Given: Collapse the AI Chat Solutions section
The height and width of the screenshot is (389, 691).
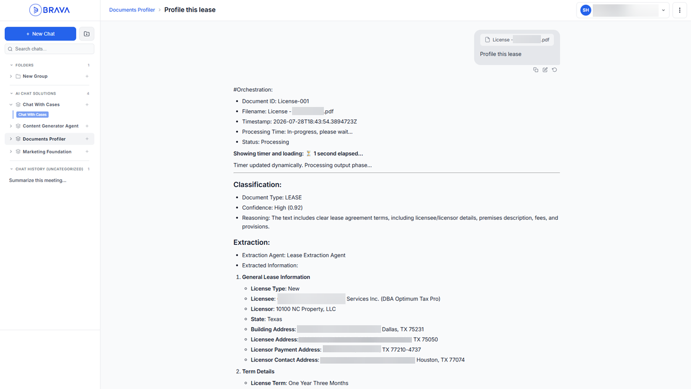Looking at the screenshot, I should coord(11,93).
